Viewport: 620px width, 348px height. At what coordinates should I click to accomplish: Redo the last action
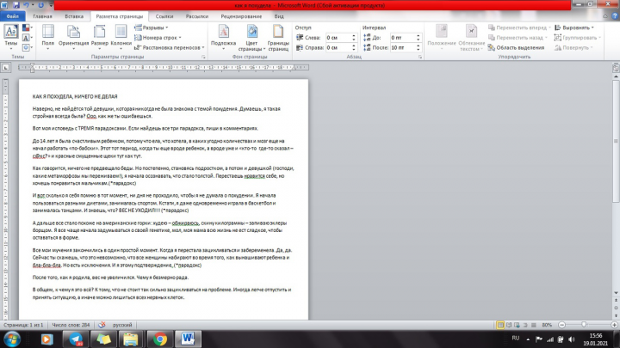[40, 5]
